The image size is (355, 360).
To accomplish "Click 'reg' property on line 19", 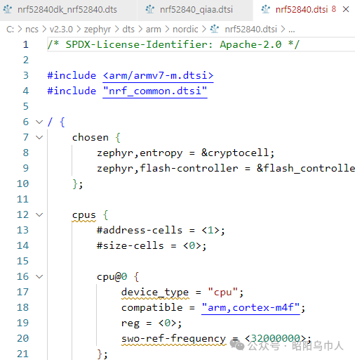I will (130, 323).
